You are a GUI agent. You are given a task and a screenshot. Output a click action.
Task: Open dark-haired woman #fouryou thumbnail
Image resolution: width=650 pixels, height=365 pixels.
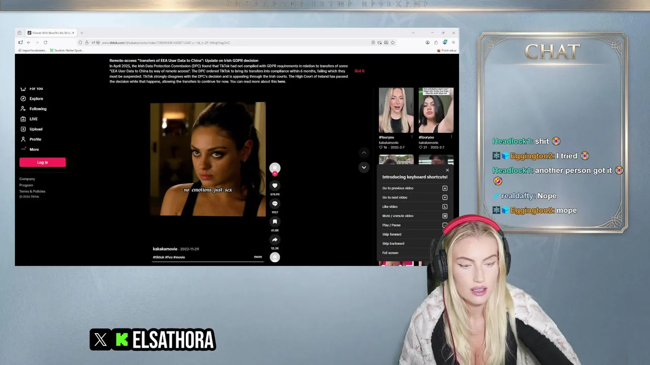tap(436, 110)
